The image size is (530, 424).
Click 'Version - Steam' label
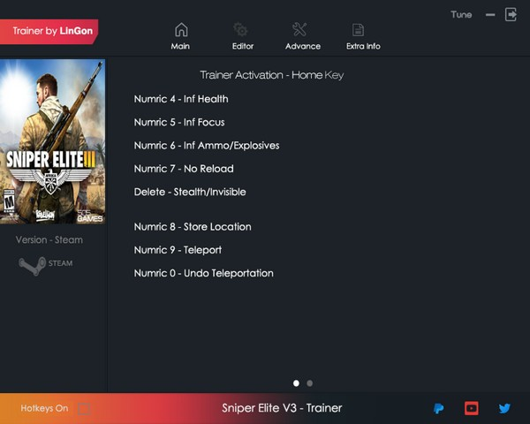[x=49, y=240]
